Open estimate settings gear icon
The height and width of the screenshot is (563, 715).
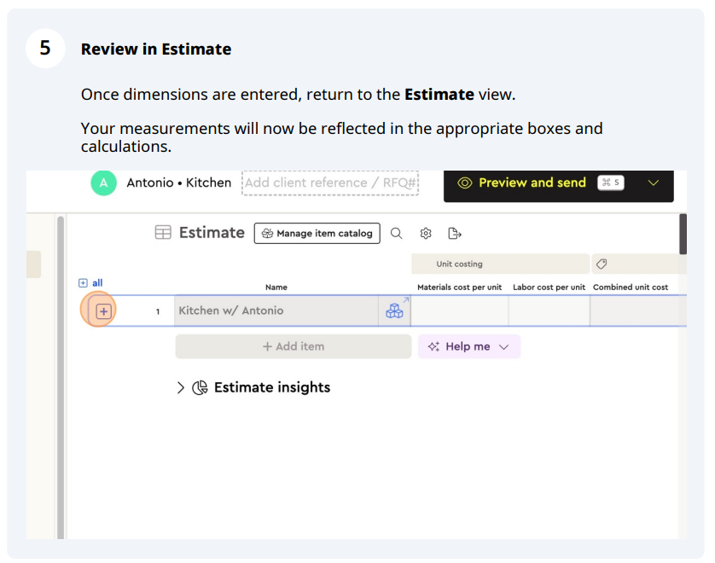point(426,234)
